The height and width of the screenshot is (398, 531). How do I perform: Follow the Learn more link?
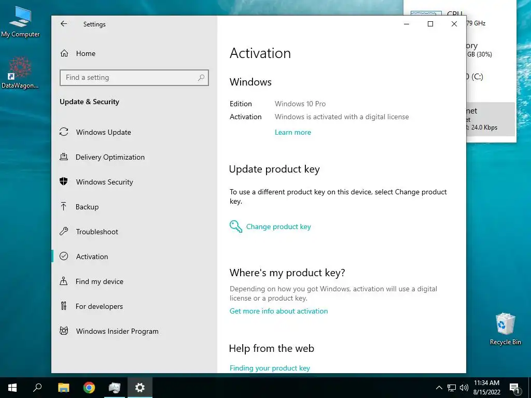point(292,132)
